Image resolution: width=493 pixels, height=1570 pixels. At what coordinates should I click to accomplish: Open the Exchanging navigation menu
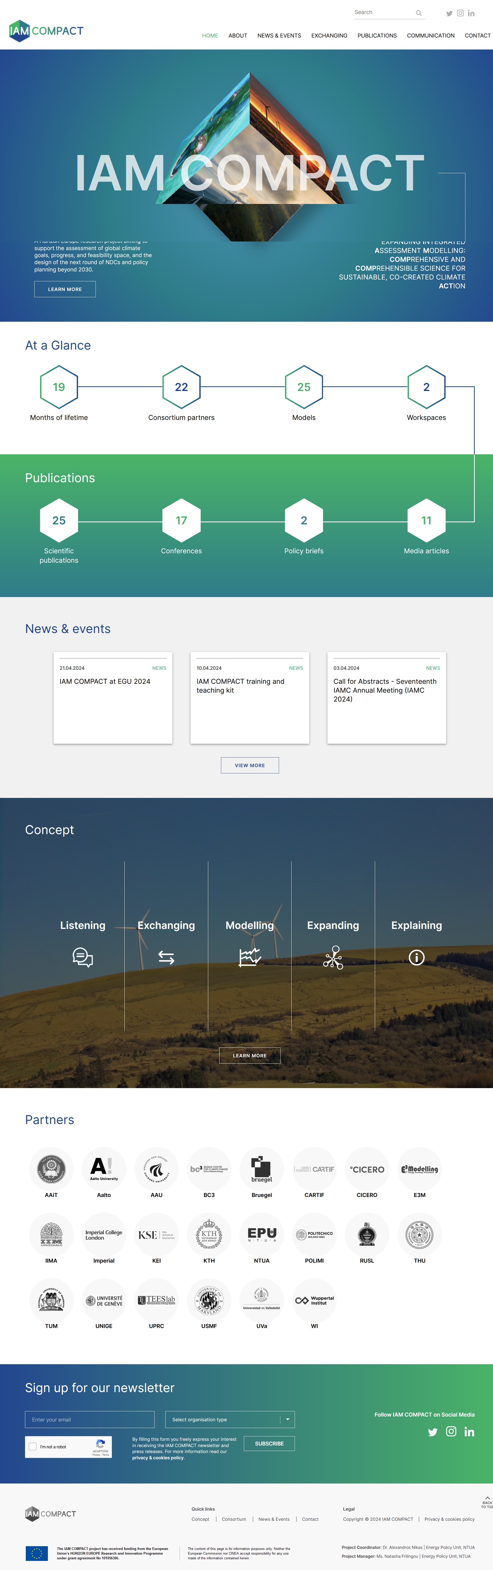(x=329, y=36)
